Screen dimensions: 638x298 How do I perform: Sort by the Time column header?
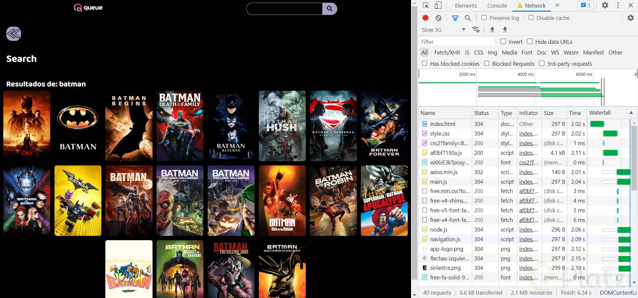pyautogui.click(x=577, y=113)
